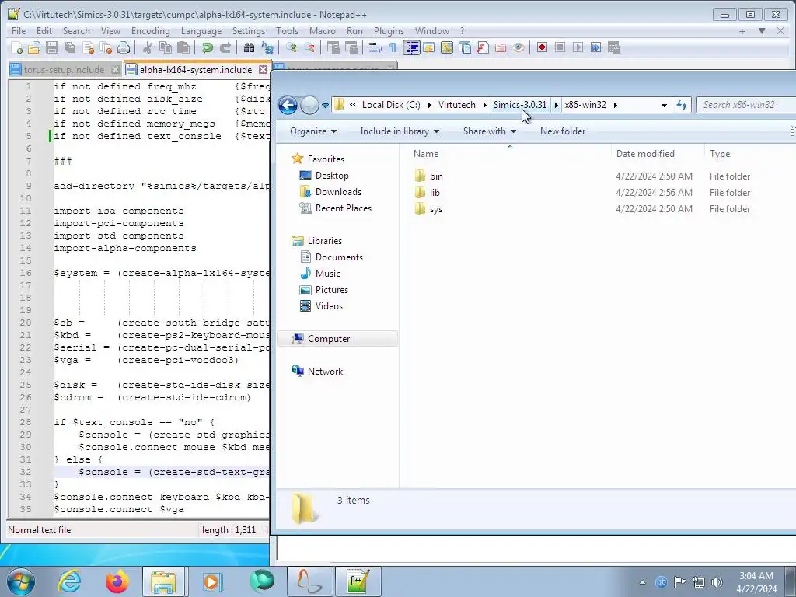Click the Cut scissors icon

[147, 47]
